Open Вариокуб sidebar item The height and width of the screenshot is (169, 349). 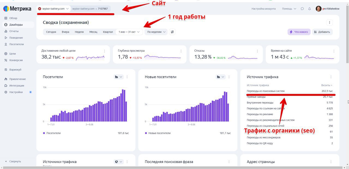tap(15, 70)
